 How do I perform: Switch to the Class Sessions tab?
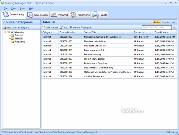coord(38,15)
